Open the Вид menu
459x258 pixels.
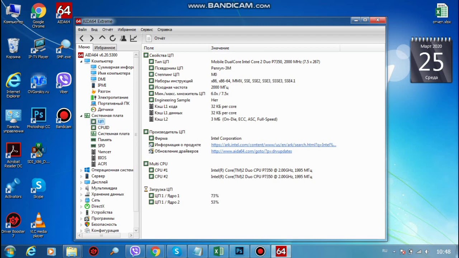pos(94,30)
